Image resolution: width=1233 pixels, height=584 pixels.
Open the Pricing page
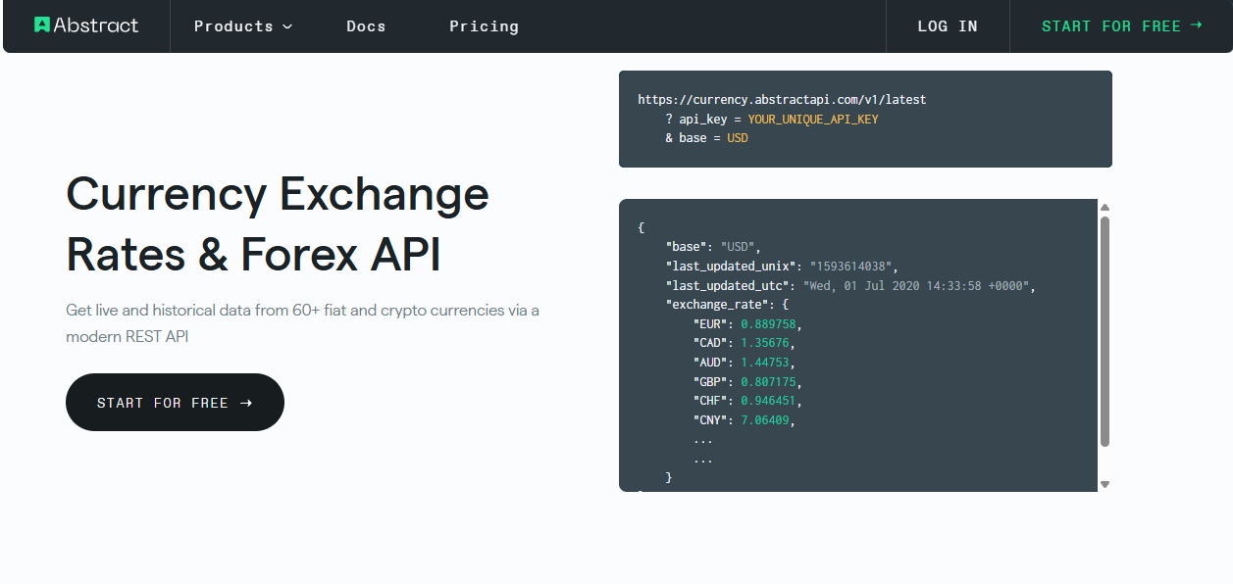484,26
